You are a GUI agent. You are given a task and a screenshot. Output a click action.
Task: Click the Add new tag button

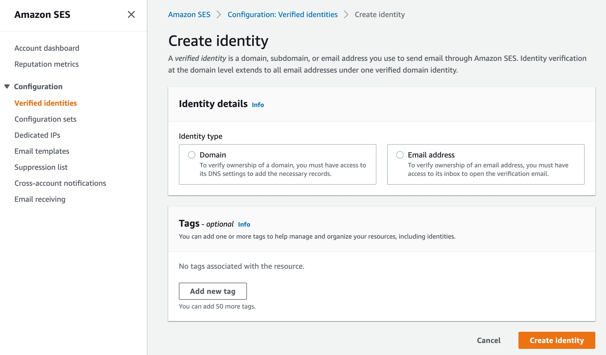213,291
